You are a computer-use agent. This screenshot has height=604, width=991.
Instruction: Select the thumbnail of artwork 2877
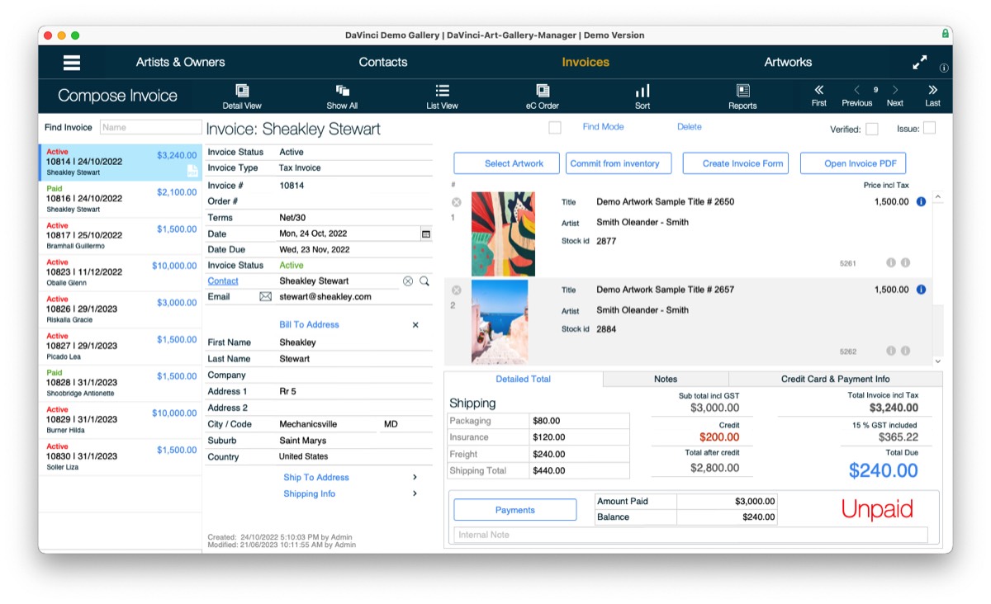(x=503, y=234)
